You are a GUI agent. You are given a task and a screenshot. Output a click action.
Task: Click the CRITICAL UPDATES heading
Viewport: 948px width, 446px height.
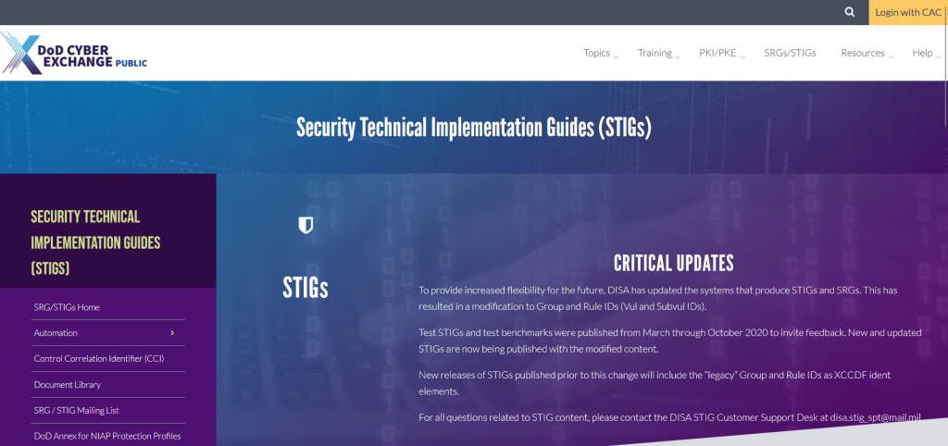[x=674, y=263]
